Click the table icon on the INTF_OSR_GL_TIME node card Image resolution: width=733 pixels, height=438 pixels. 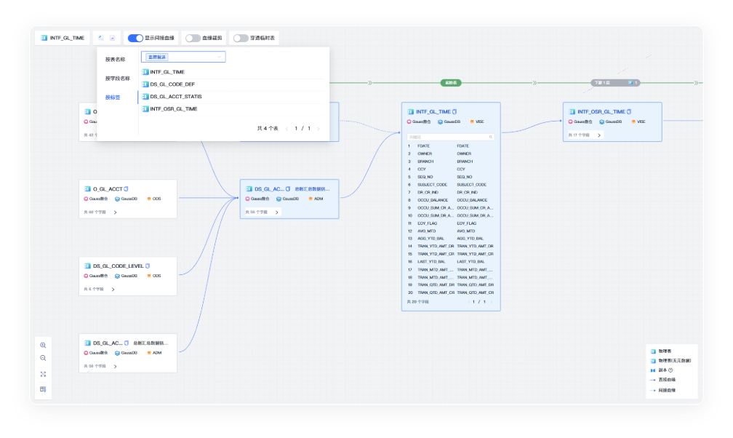tap(572, 112)
